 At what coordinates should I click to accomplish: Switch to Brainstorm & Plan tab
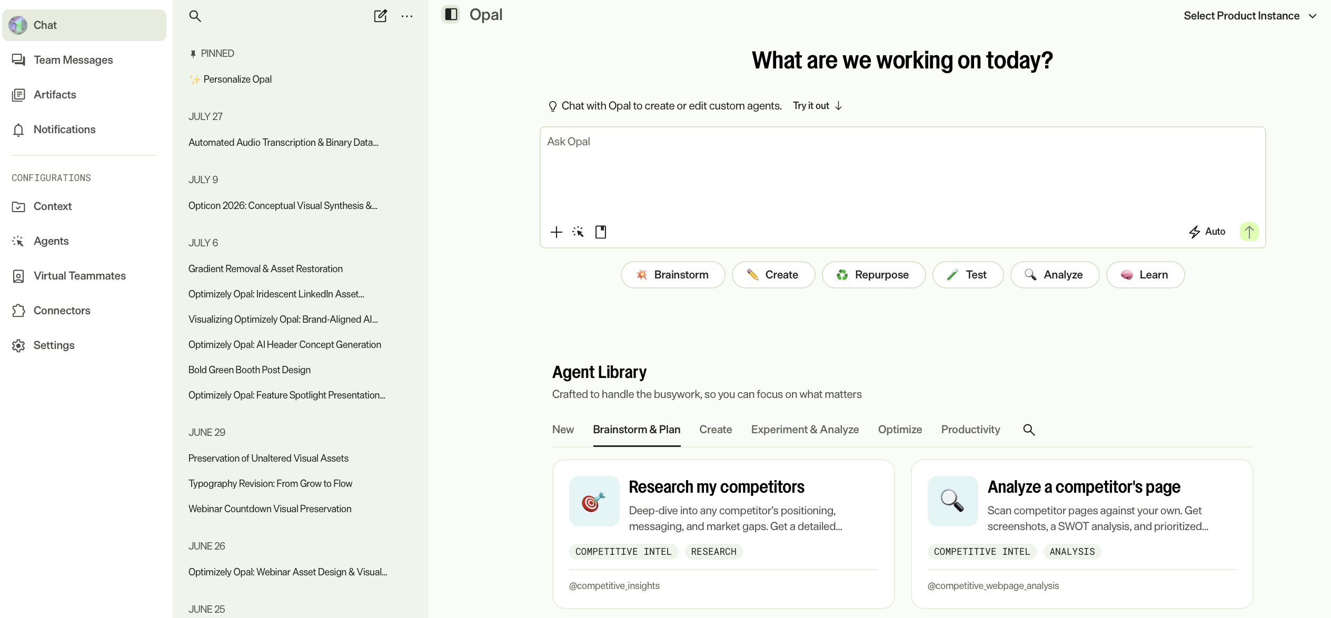(637, 430)
